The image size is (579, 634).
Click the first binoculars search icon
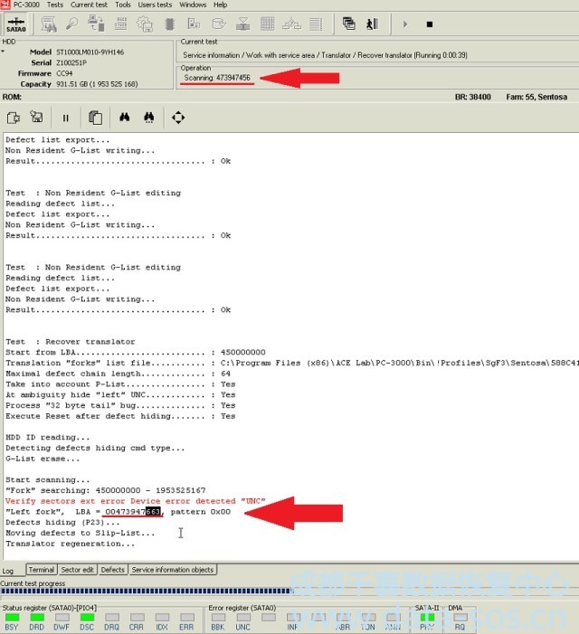pyautogui.click(x=125, y=117)
